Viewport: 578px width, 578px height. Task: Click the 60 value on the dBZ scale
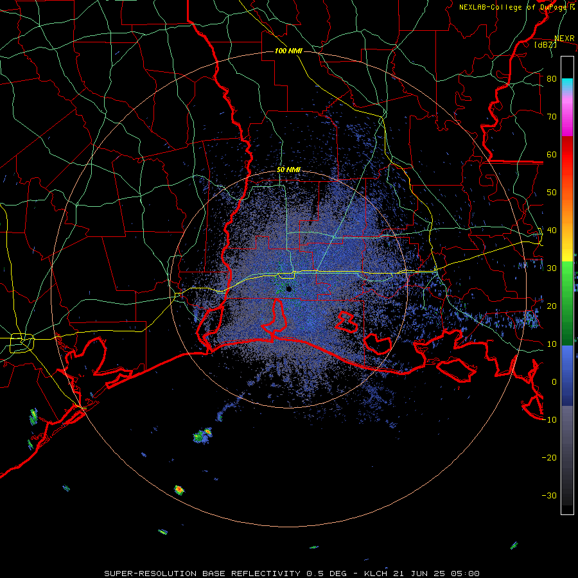tap(552, 154)
